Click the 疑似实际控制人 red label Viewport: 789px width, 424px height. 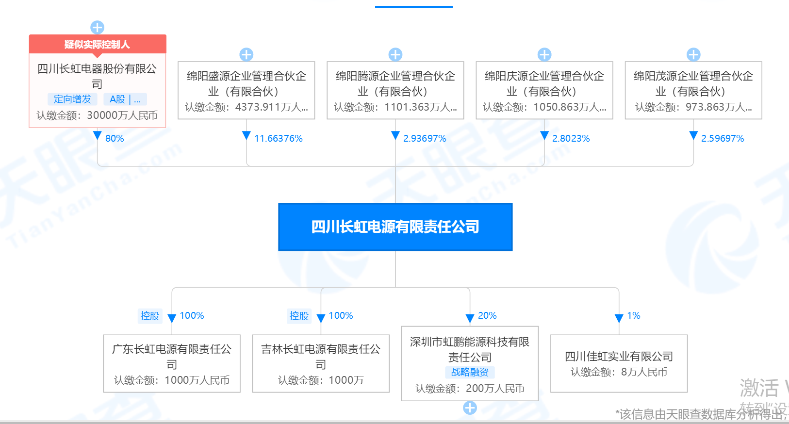point(98,44)
